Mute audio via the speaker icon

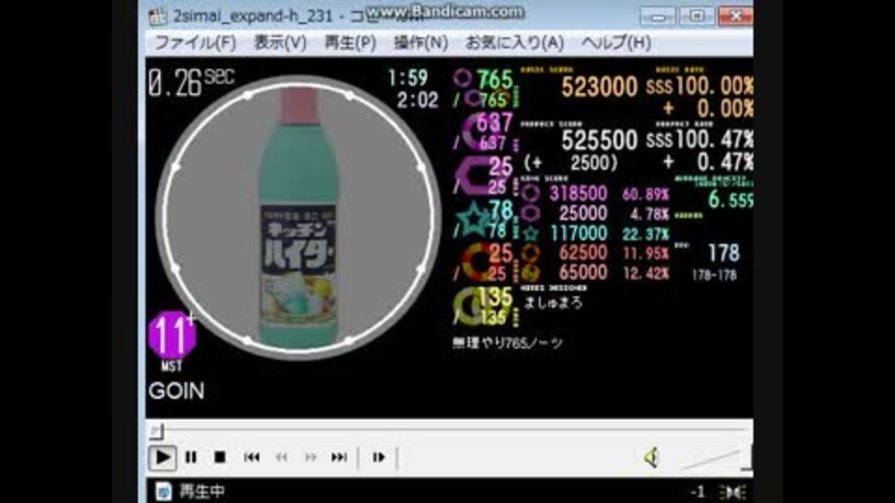[x=652, y=457]
